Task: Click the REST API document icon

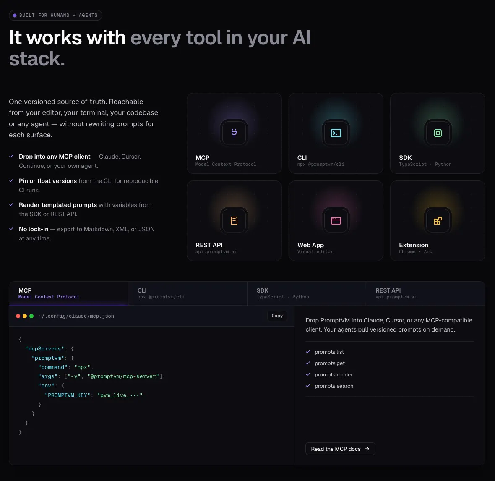Action: [234, 220]
